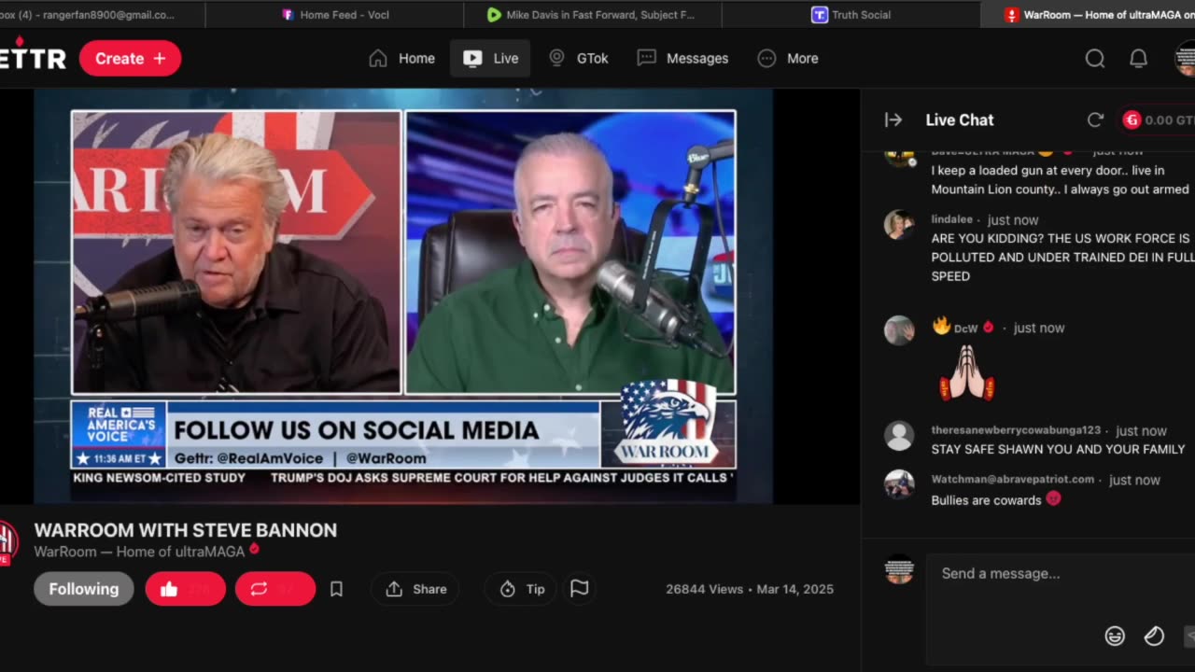Click the WarRoom channel avatar under video
This screenshot has width=1195, height=672.
tap(7, 541)
